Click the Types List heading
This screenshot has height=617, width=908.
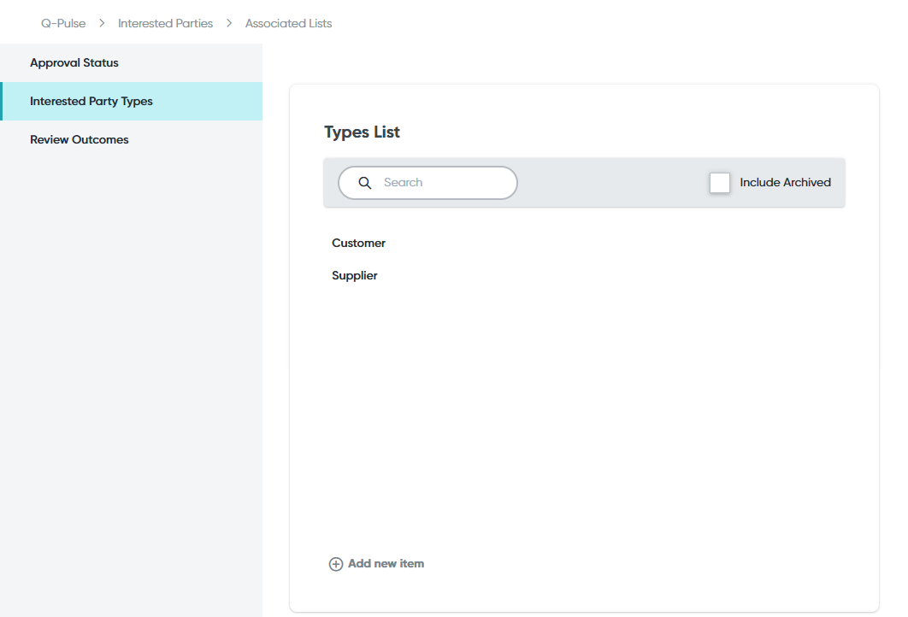(x=362, y=132)
